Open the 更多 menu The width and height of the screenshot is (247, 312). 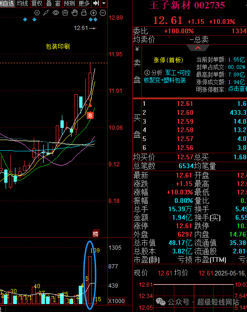(84, 3)
